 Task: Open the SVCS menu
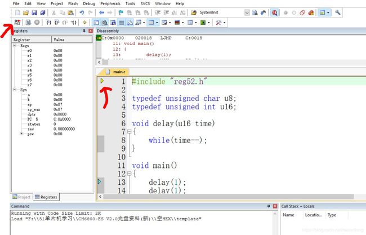[x=145, y=3]
